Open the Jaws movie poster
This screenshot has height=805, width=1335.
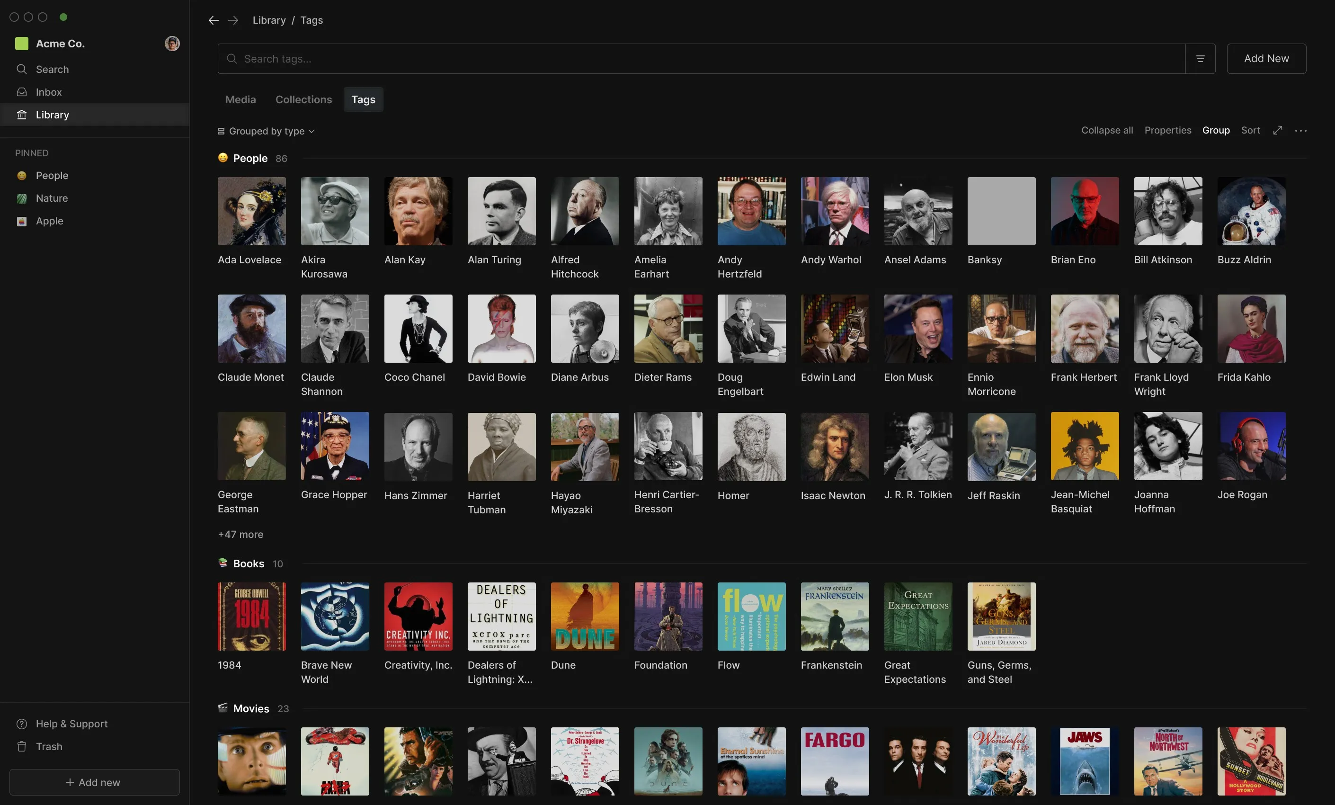tap(1085, 761)
